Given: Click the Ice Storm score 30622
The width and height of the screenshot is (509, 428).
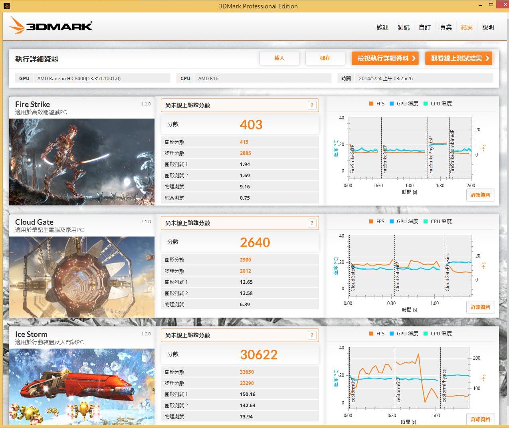Looking at the screenshot, I should [x=259, y=355].
